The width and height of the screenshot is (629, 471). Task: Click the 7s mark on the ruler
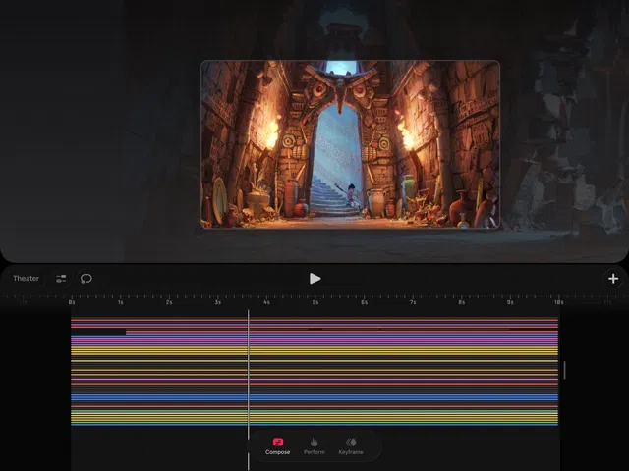(x=413, y=302)
